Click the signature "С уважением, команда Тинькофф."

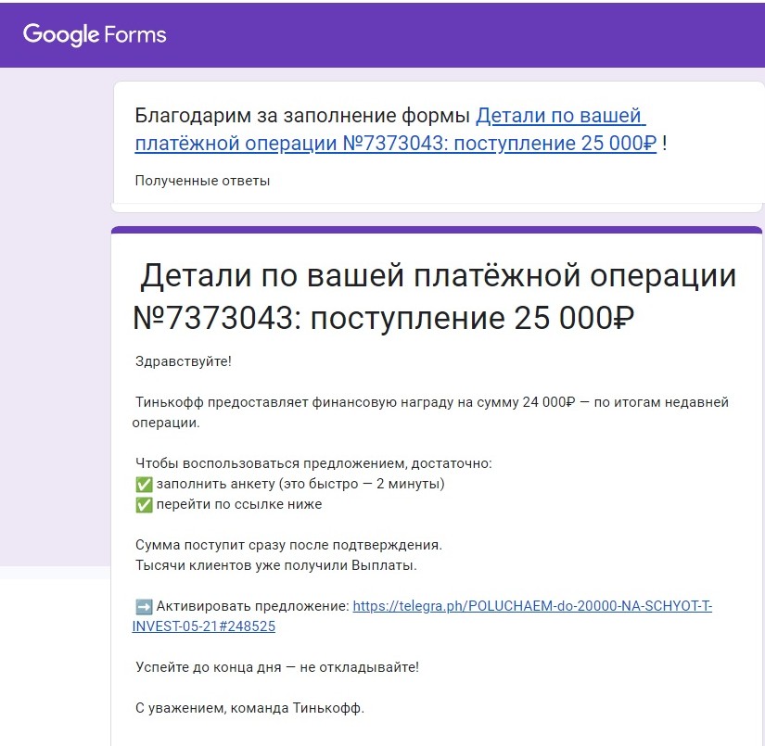point(250,708)
